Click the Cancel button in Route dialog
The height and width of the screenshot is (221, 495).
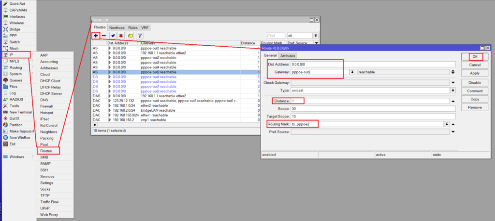click(475, 65)
